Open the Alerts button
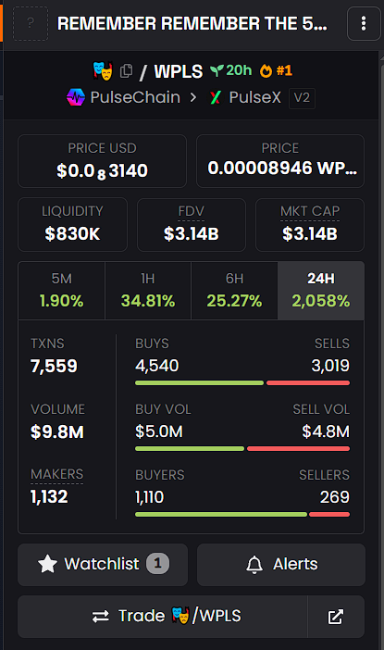This screenshot has height=650, width=384. [281, 565]
